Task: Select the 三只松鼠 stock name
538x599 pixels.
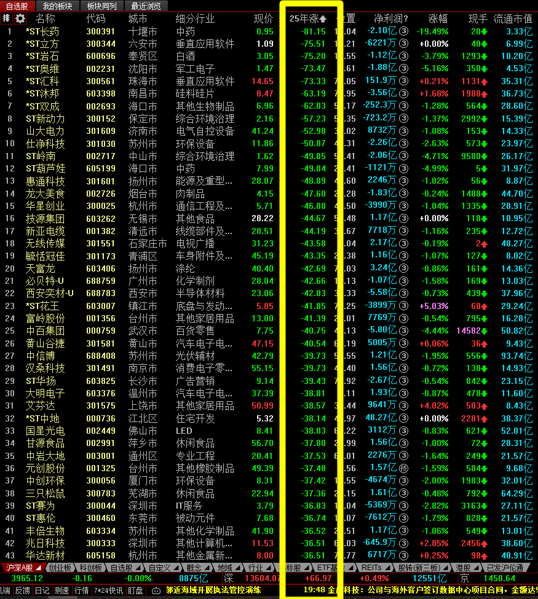Action: point(45,493)
